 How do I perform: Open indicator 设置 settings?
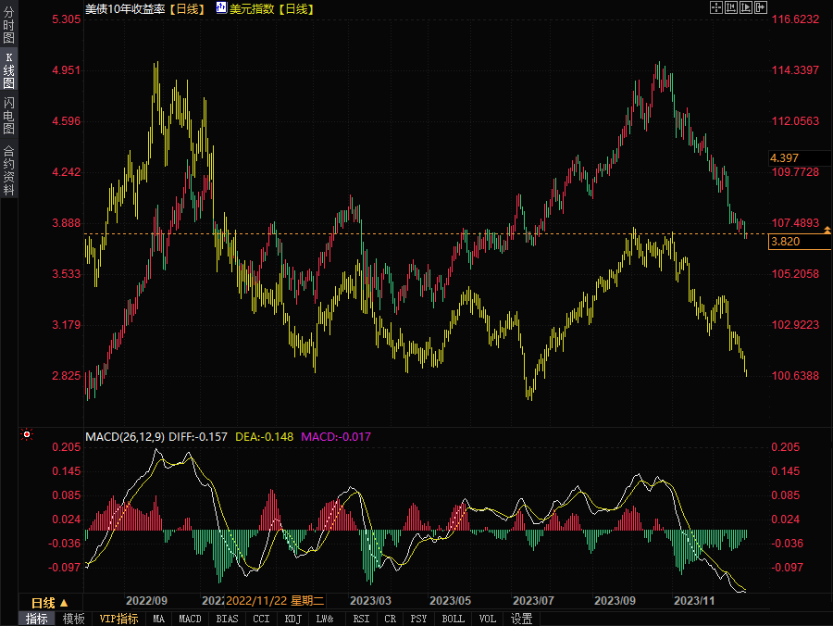[521, 619]
